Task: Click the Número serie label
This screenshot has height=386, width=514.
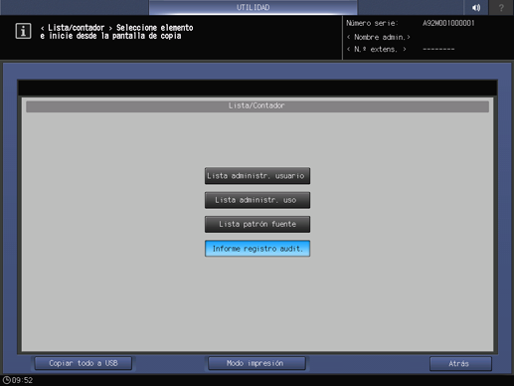Action: pos(372,23)
